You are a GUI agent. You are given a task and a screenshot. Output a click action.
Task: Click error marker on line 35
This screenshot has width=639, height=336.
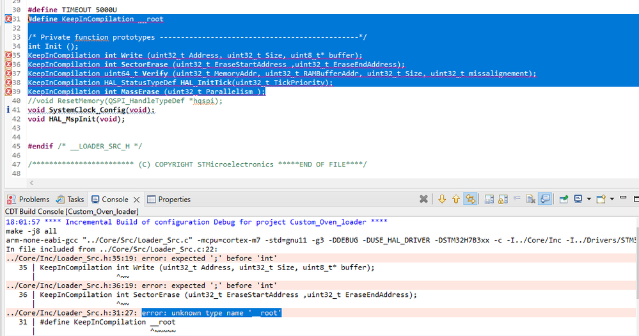tap(8, 55)
